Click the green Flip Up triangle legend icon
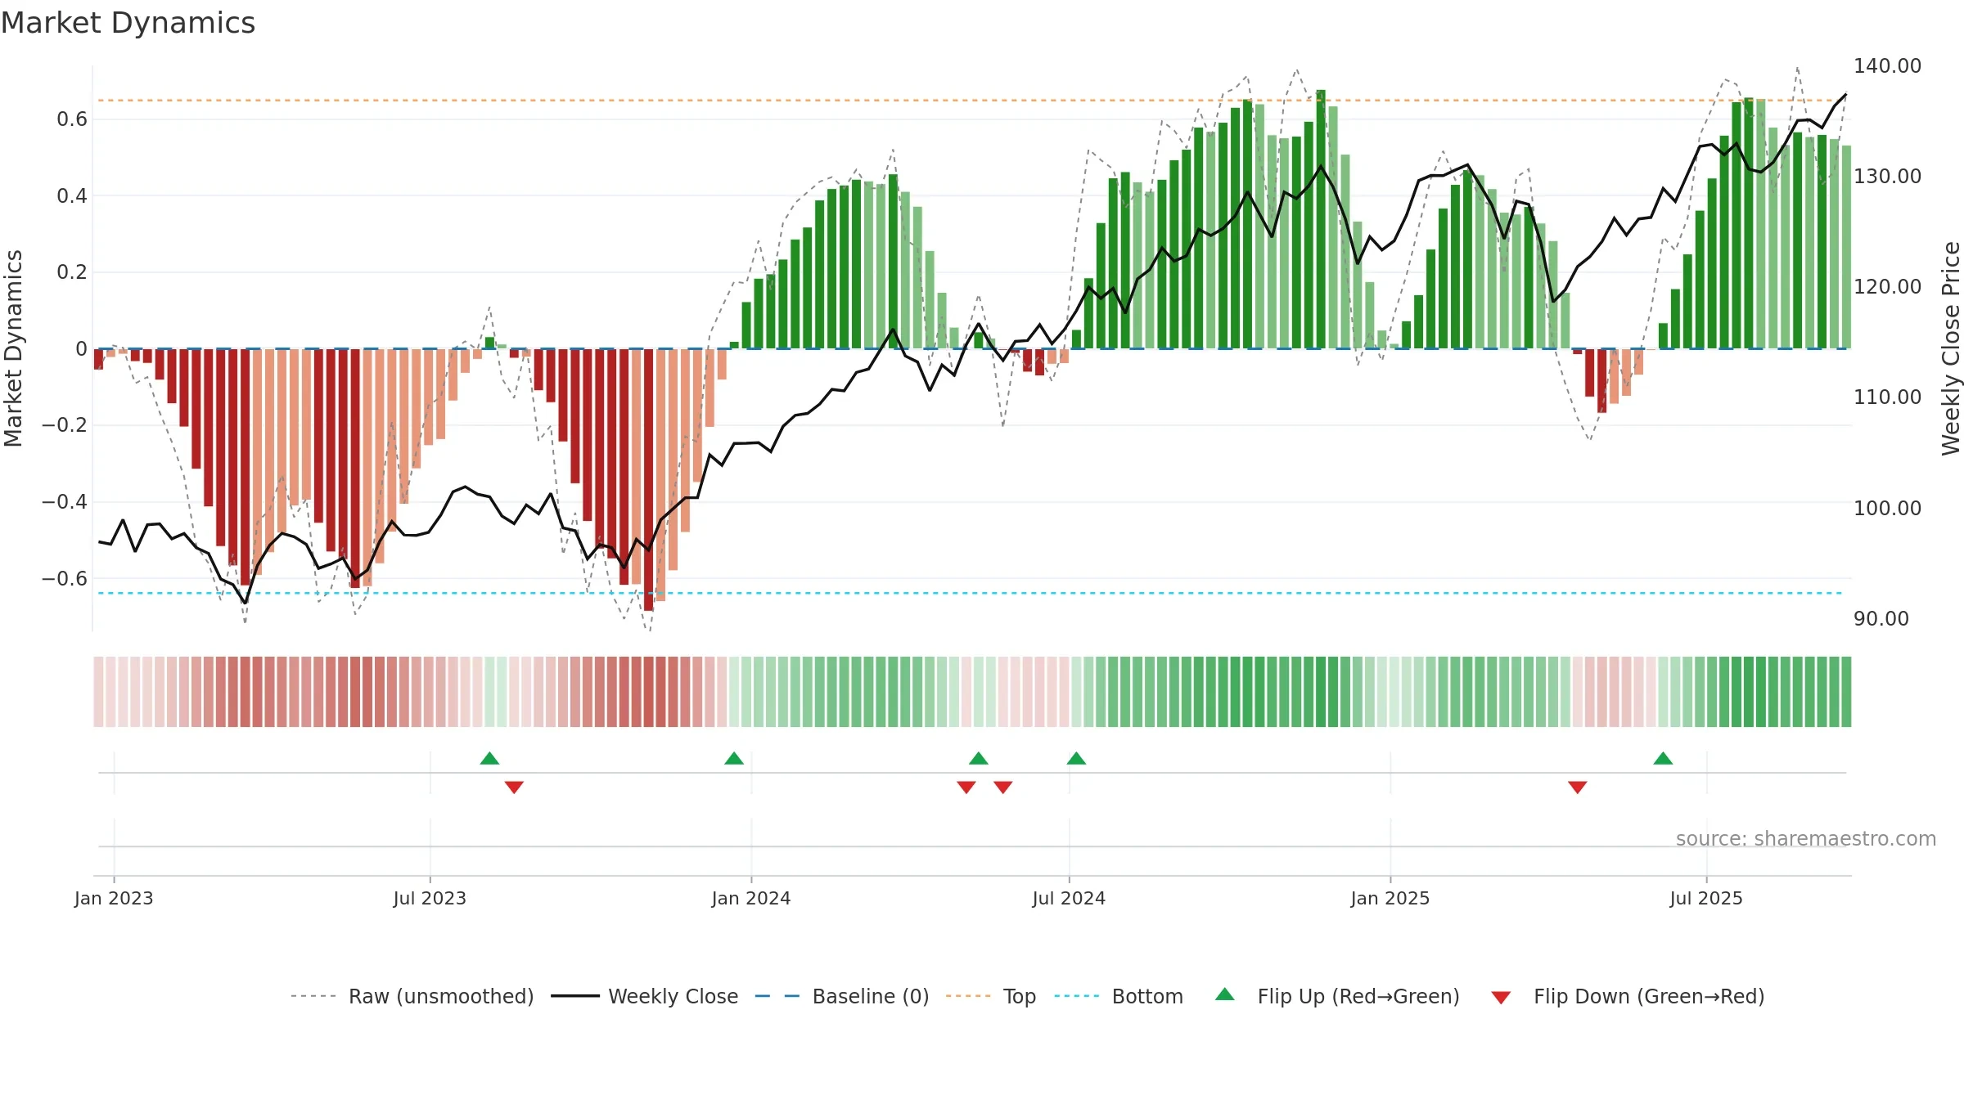This screenshot has height=1104, width=1964. pyautogui.click(x=1224, y=994)
